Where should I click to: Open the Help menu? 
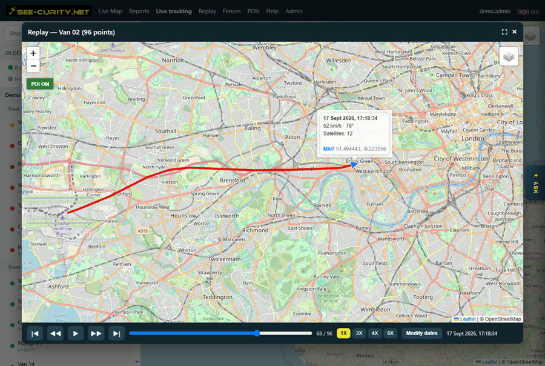click(272, 11)
